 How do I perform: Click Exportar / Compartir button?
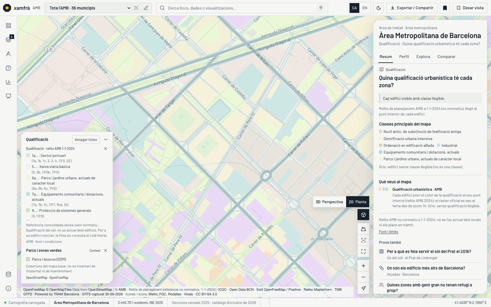412,8
